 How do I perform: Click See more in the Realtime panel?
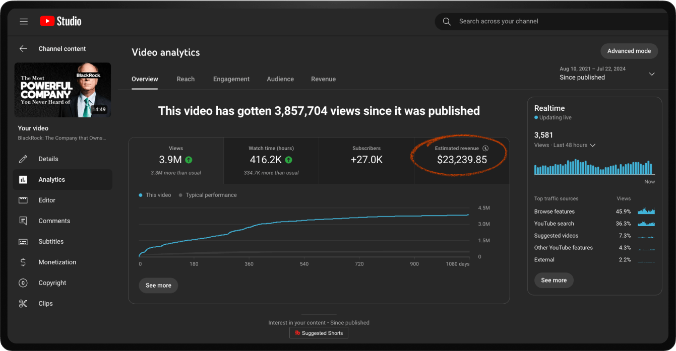coord(554,280)
